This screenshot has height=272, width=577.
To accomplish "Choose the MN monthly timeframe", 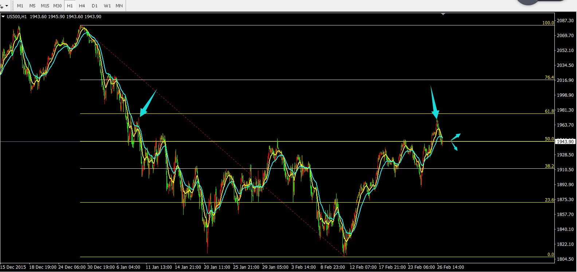I will (x=119, y=6).
